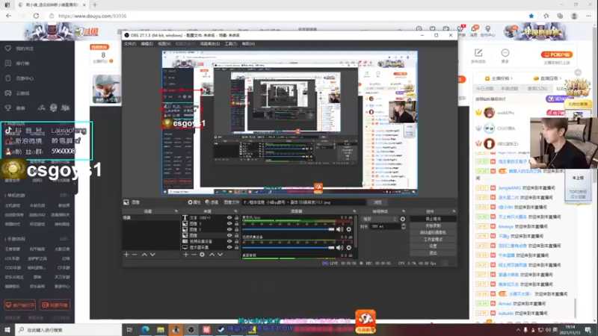The image size is (598, 336).
Task: Open 云游戏 gamepad icon in sidebar
Action: point(8,93)
